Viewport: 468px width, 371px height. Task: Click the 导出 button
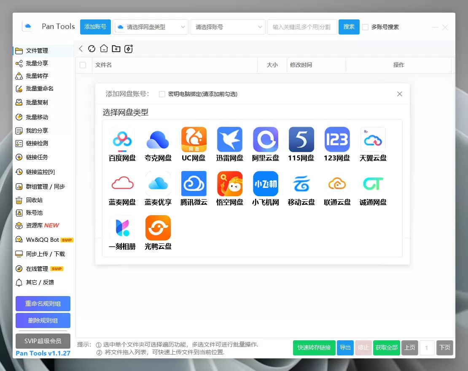[x=345, y=348]
